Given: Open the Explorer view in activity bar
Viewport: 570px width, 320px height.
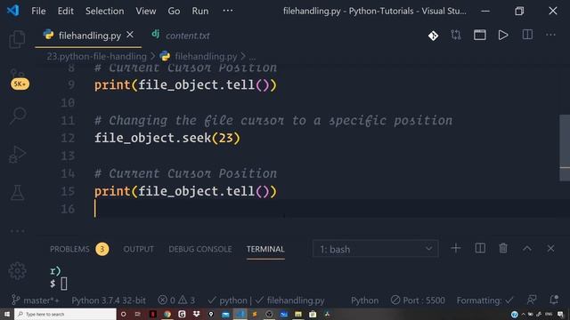Looking at the screenshot, I should (17, 39).
